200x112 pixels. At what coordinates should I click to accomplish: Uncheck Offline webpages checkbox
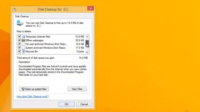click(19, 40)
